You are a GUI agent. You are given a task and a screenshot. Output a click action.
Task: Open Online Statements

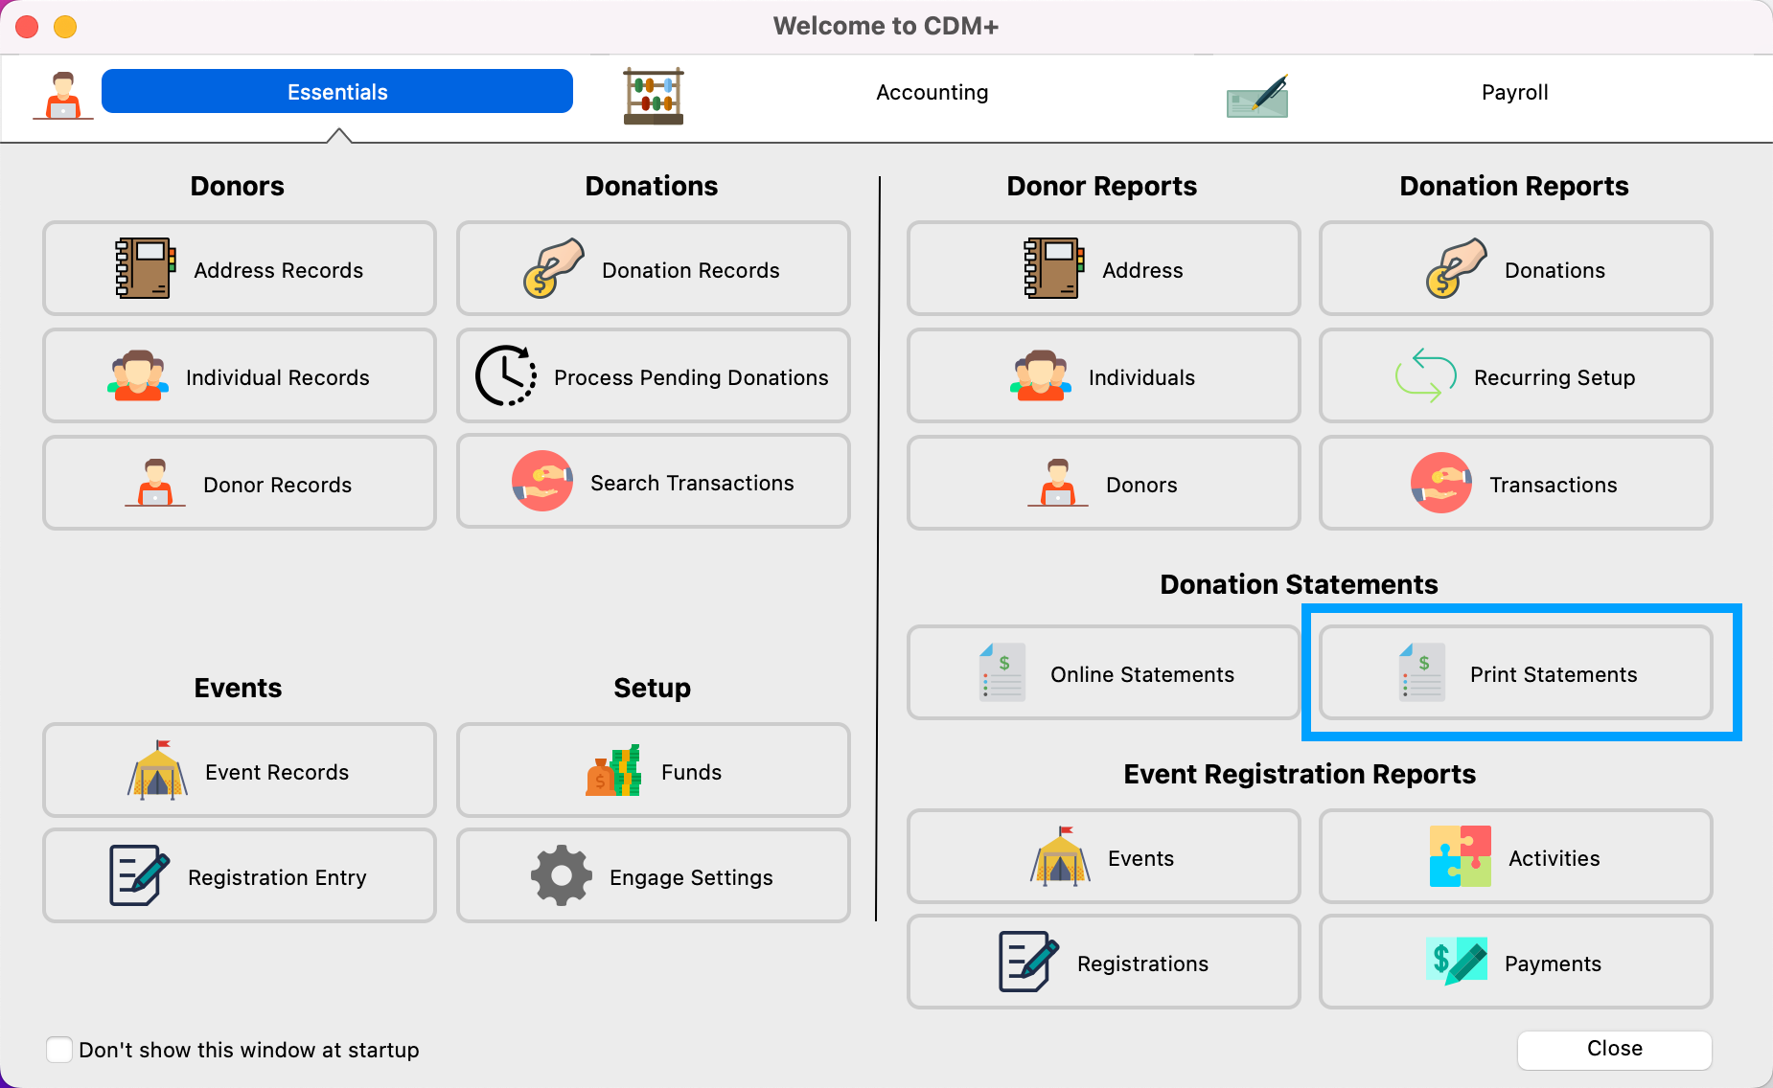(1103, 673)
